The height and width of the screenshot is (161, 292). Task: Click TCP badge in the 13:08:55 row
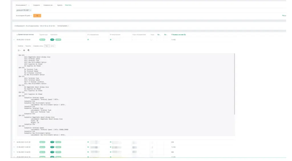tap(52, 152)
